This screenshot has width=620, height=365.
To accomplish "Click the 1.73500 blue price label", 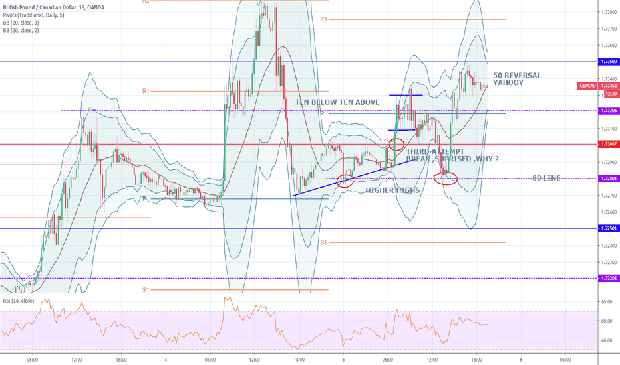I will tap(607, 61).
